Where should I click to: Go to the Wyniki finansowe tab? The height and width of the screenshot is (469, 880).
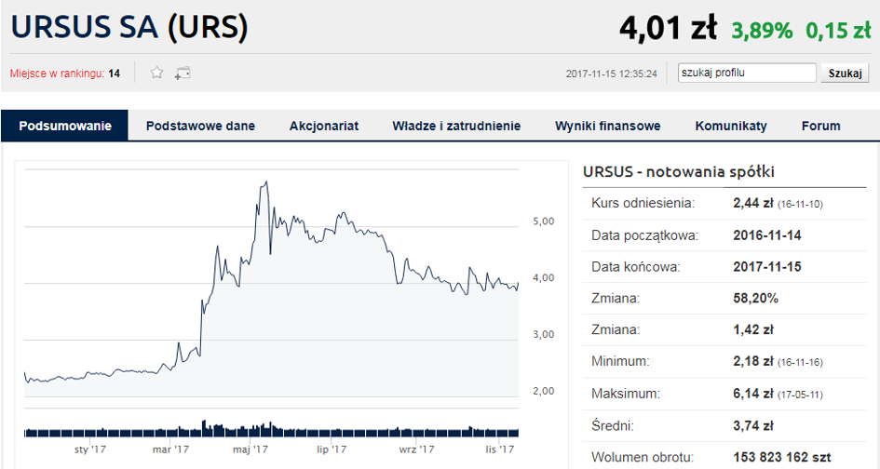608,126
